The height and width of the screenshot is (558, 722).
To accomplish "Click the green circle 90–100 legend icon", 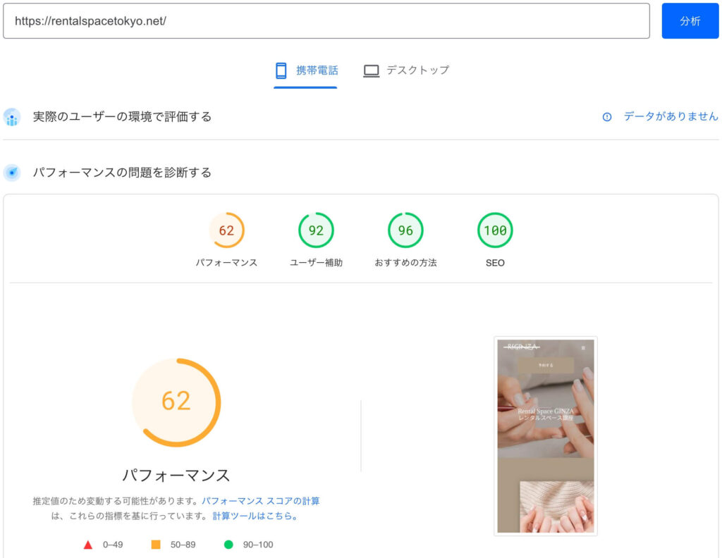I will (x=228, y=545).
